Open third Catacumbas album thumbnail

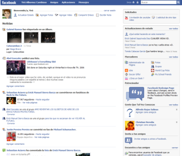48,38
